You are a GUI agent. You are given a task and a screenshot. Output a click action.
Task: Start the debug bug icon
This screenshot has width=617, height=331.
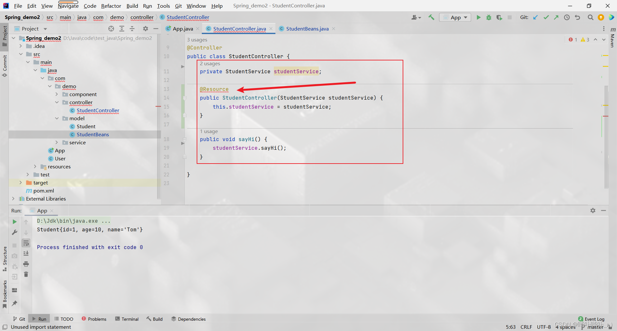coord(489,17)
